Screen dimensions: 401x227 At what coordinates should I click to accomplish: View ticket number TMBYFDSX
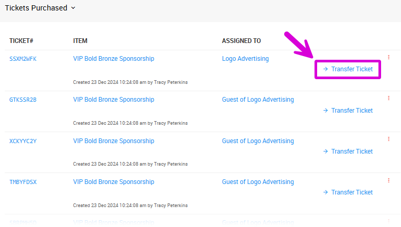23,182
